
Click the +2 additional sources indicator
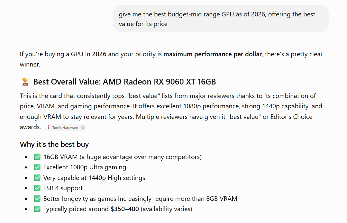tap(82, 128)
